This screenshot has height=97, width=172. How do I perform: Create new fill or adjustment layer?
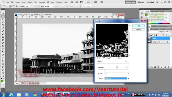(158, 67)
